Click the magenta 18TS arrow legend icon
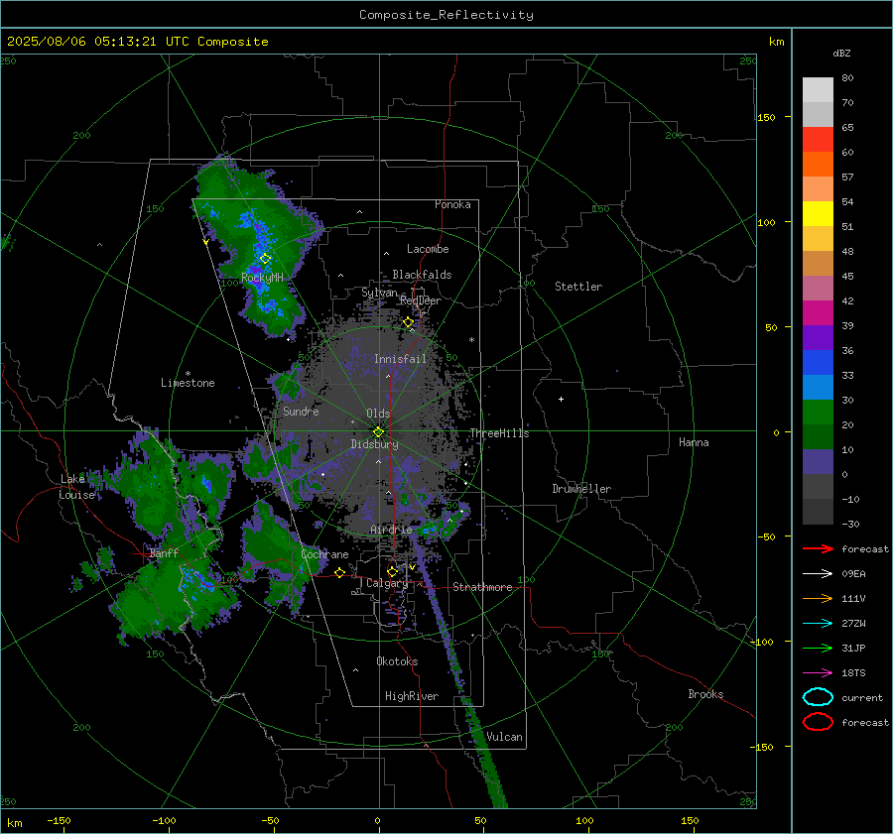 click(x=818, y=673)
